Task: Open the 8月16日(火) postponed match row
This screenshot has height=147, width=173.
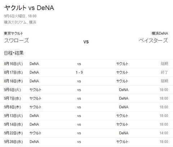Action: point(86,64)
